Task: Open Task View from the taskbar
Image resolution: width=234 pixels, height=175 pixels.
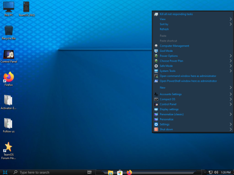Action: coord(89,172)
